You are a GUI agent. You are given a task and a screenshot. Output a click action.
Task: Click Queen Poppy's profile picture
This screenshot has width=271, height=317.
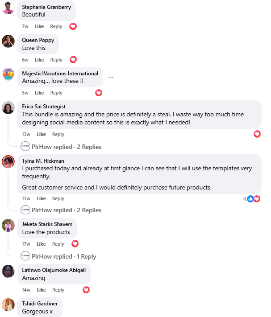(x=8, y=41)
